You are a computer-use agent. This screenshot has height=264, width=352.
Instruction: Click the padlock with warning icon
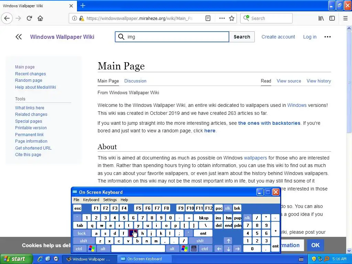click(81, 19)
